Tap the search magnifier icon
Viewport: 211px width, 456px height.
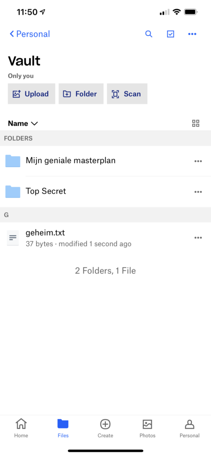click(149, 34)
